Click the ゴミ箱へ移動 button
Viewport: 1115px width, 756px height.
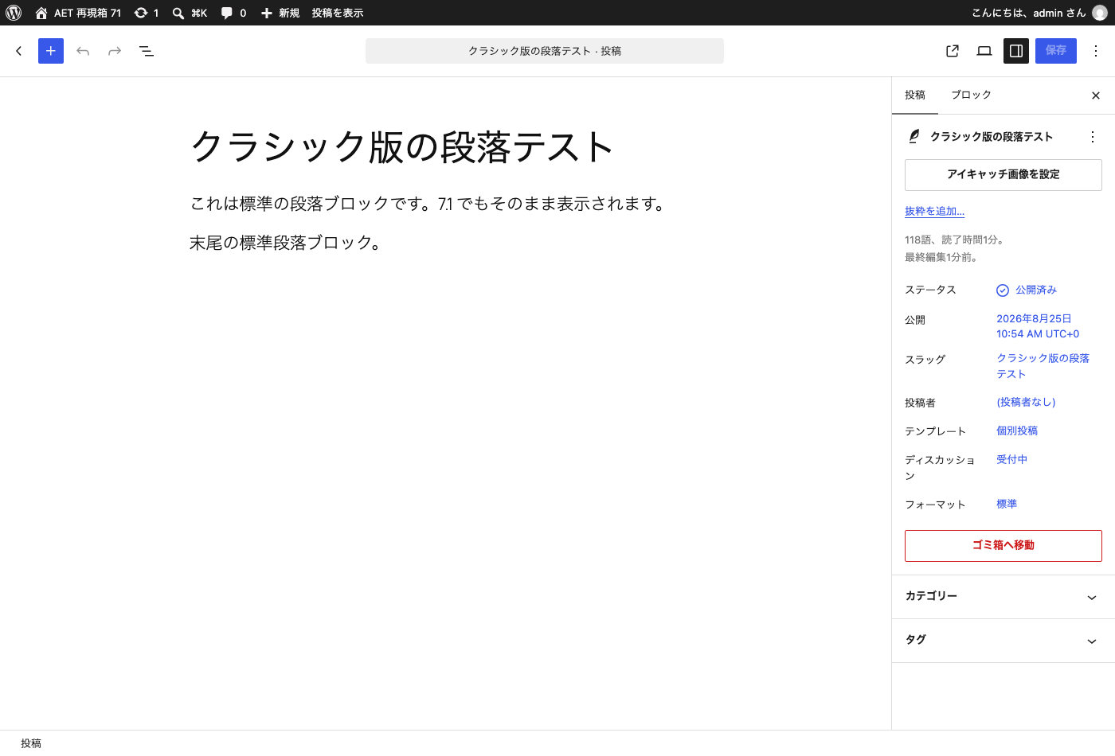click(1003, 546)
